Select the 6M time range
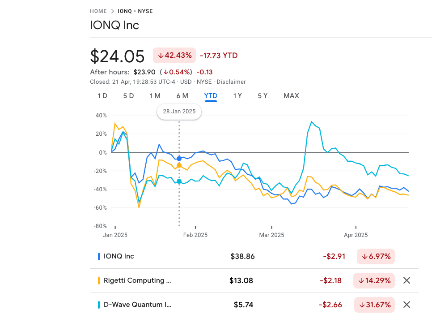This screenshot has height=323, width=432. (182, 95)
